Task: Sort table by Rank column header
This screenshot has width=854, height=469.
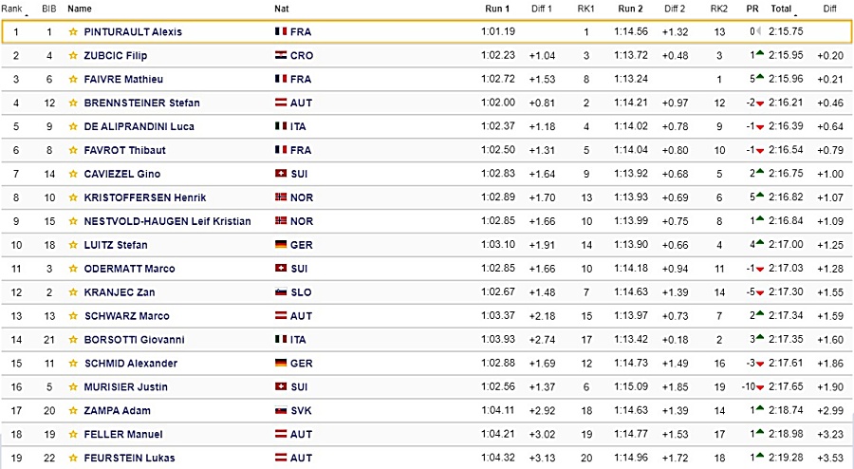Action: pos(12,9)
